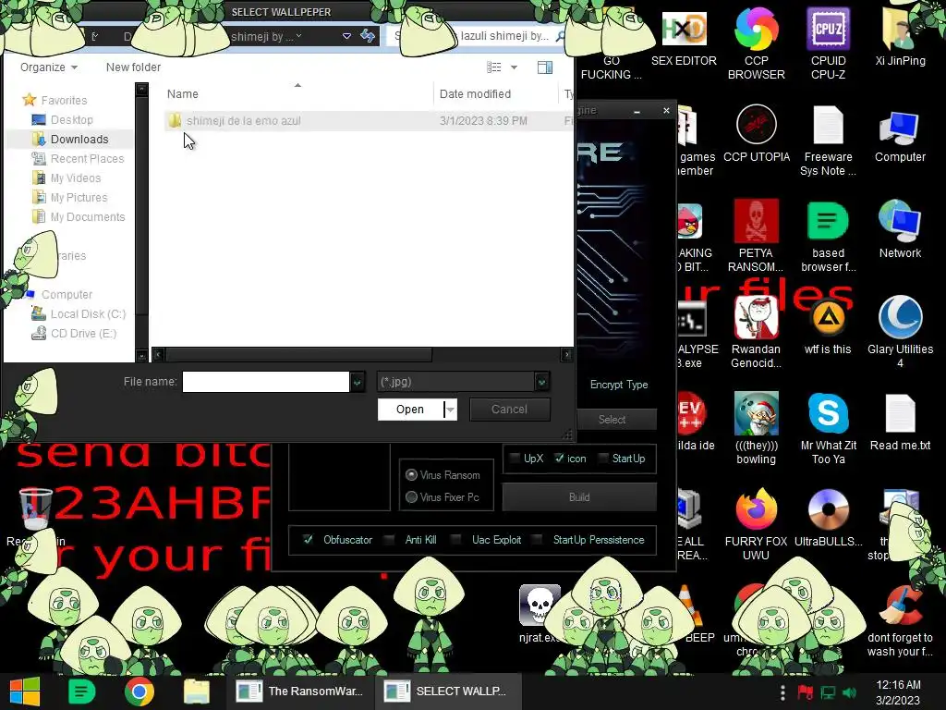Click the New folder button
This screenshot has width=946, height=710.
[133, 67]
